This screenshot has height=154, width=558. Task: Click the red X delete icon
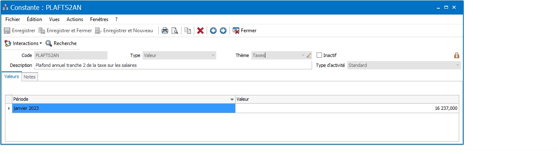point(200,31)
